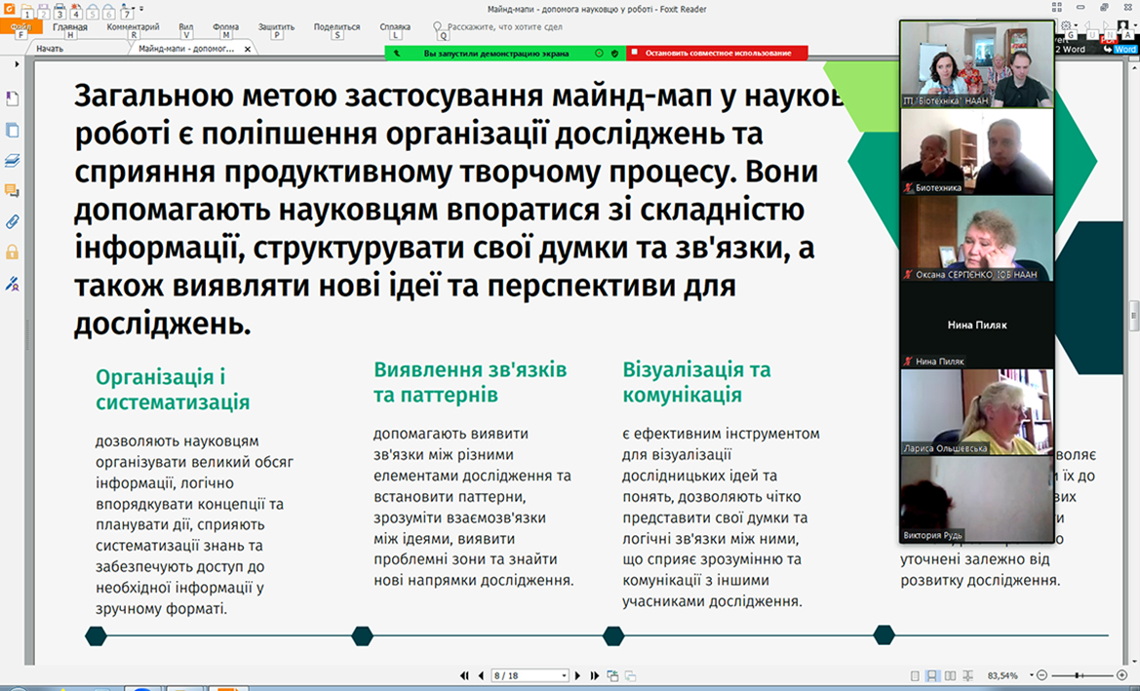This screenshot has height=691, width=1140.
Task: Open the zoom percentage dropdown arrow
Action: tap(1031, 675)
